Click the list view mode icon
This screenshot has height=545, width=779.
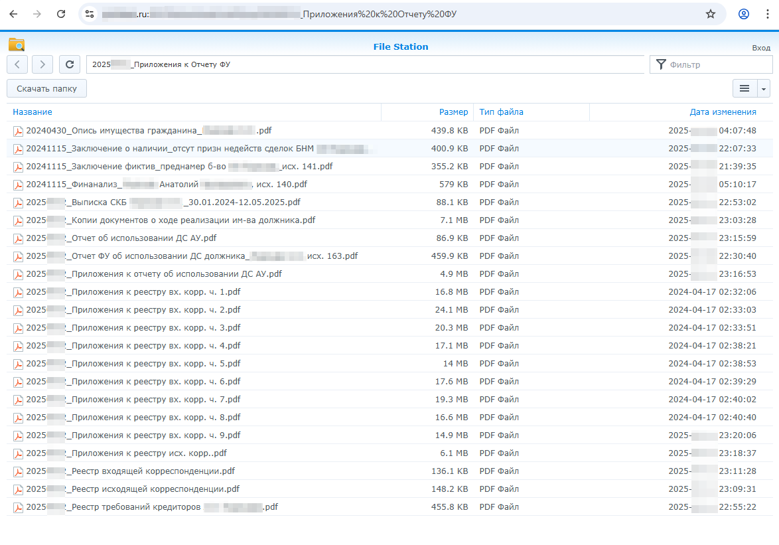click(744, 88)
